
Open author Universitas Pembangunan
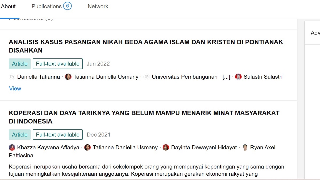pos(184,77)
